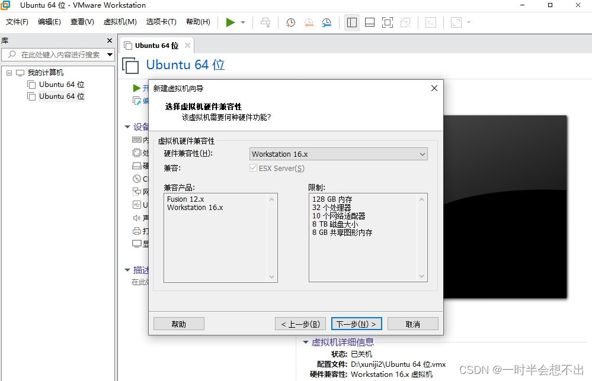Open the 硬件兼容性 Workstation 16.x dropdown
The image size is (592, 381).
point(338,154)
